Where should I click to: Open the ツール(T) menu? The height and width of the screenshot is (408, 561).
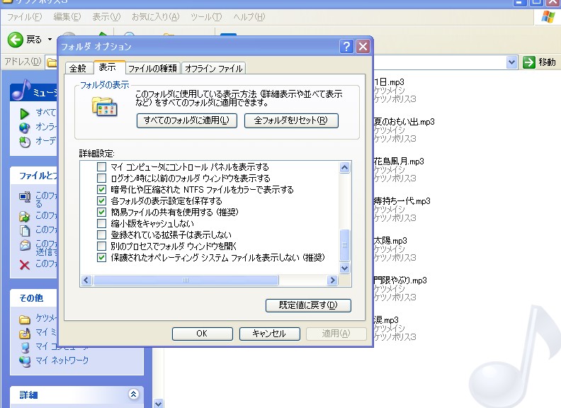205,16
